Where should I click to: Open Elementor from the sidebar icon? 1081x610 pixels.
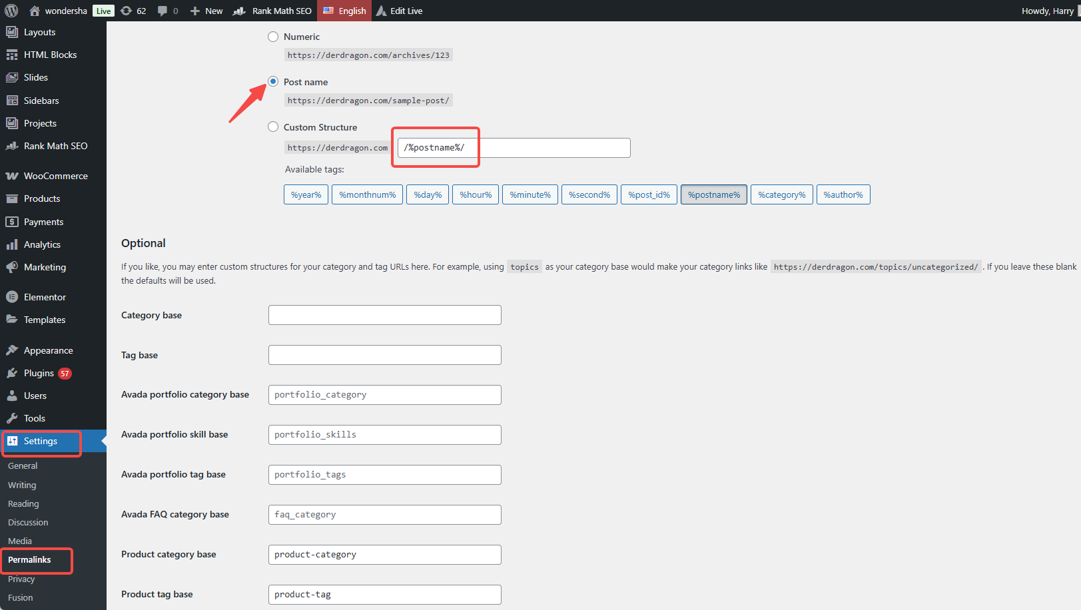[x=12, y=297]
